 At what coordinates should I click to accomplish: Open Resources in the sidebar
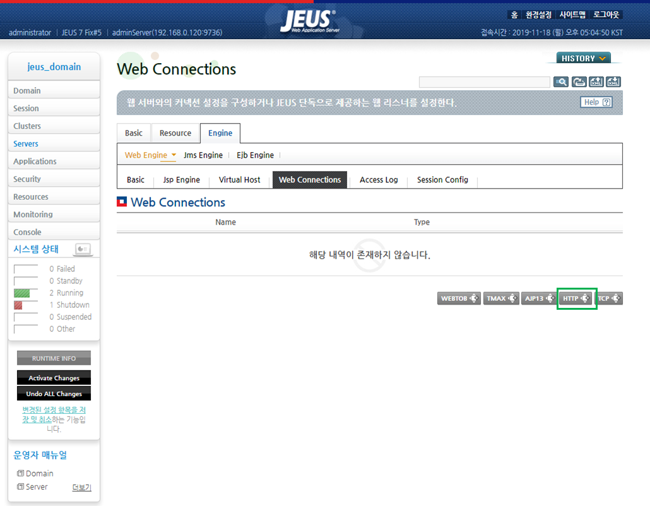click(x=54, y=197)
